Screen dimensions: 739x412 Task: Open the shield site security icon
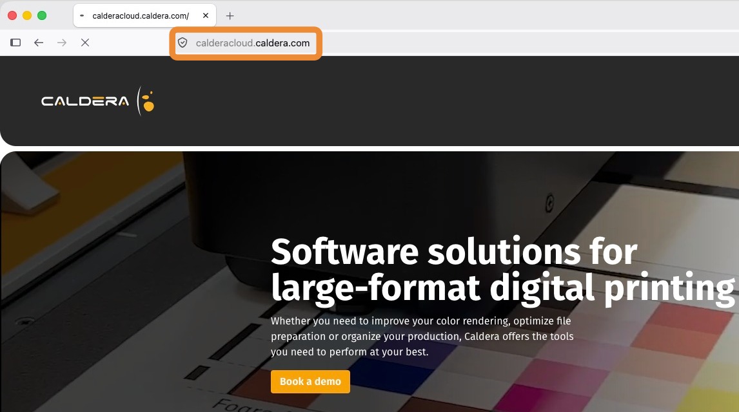click(182, 42)
